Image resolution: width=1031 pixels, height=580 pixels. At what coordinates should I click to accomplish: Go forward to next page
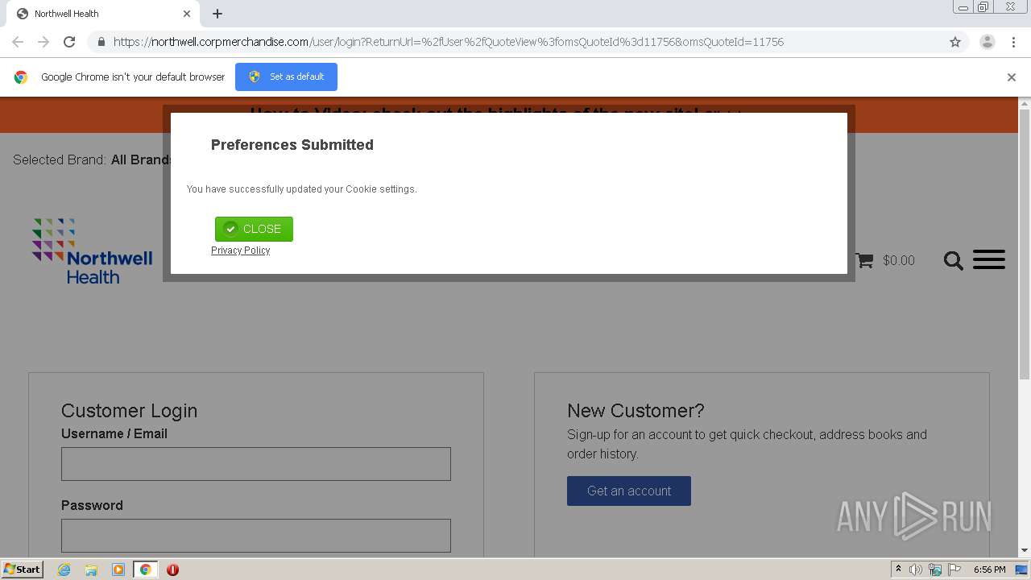coord(43,42)
